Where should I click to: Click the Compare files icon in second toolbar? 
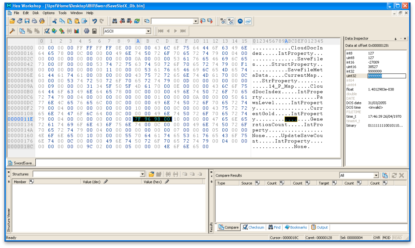(22, 31)
